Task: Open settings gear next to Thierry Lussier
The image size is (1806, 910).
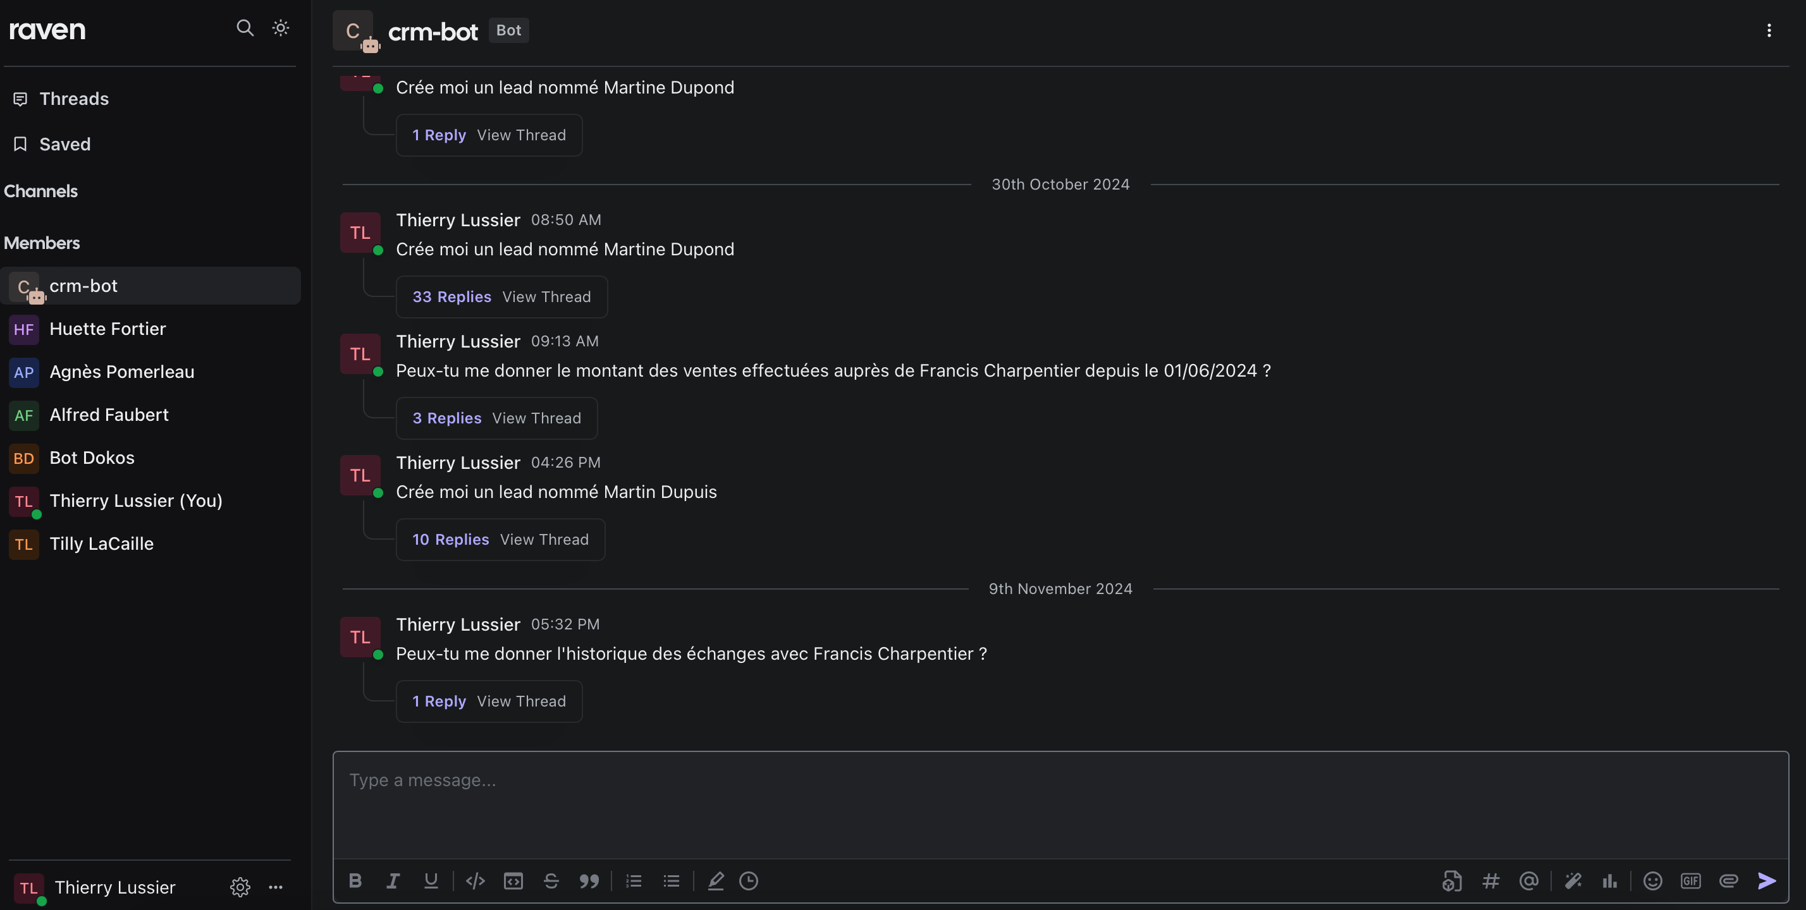Action: tap(240, 888)
